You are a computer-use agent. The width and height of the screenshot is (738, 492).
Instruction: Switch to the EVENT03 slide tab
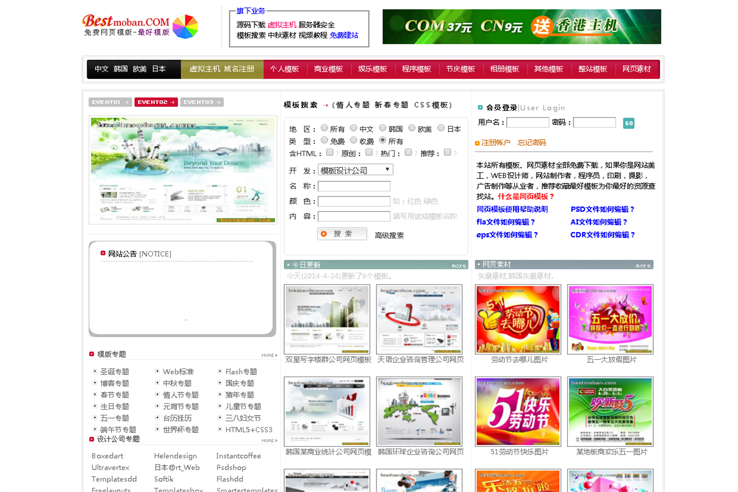click(x=202, y=102)
